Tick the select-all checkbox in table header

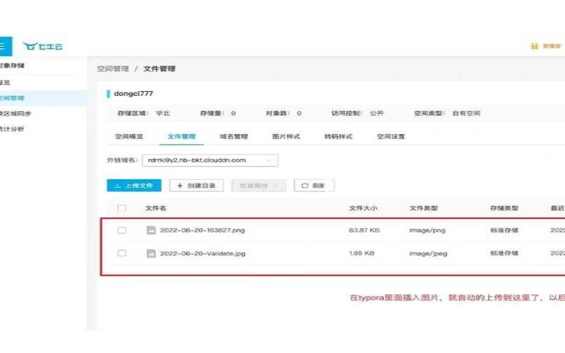121,208
